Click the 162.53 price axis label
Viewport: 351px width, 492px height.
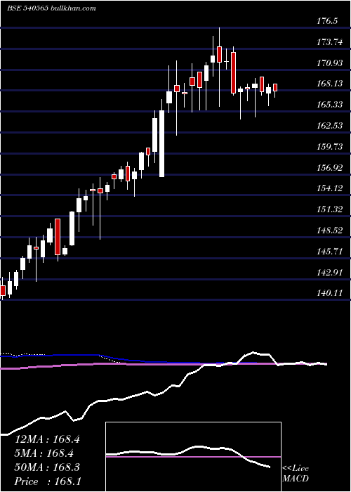click(x=330, y=126)
